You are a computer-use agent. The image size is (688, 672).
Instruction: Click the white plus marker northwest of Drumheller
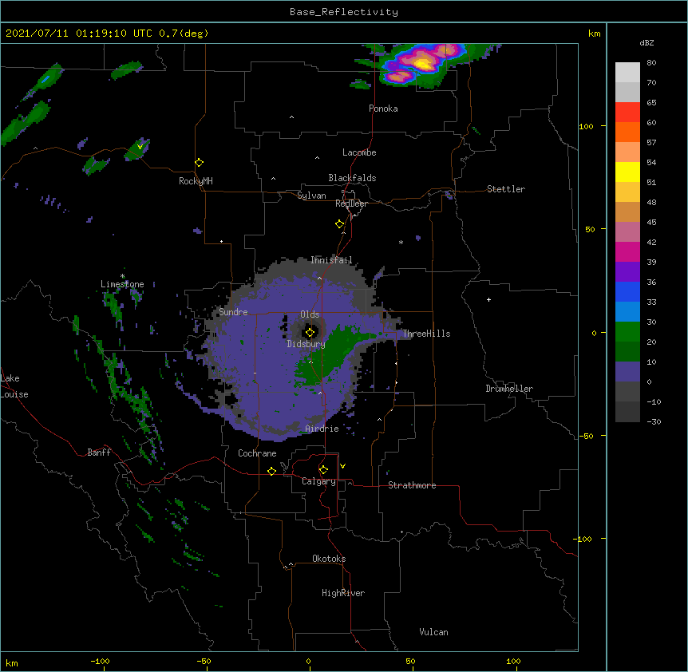[x=488, y=299]
